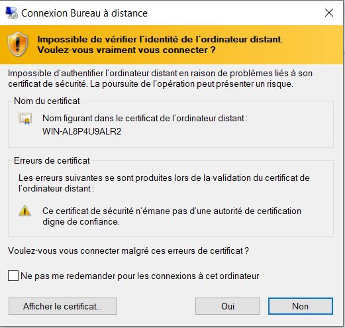Click the 'Connexion Bureau à distance' title text

click(x=84, y=13)
